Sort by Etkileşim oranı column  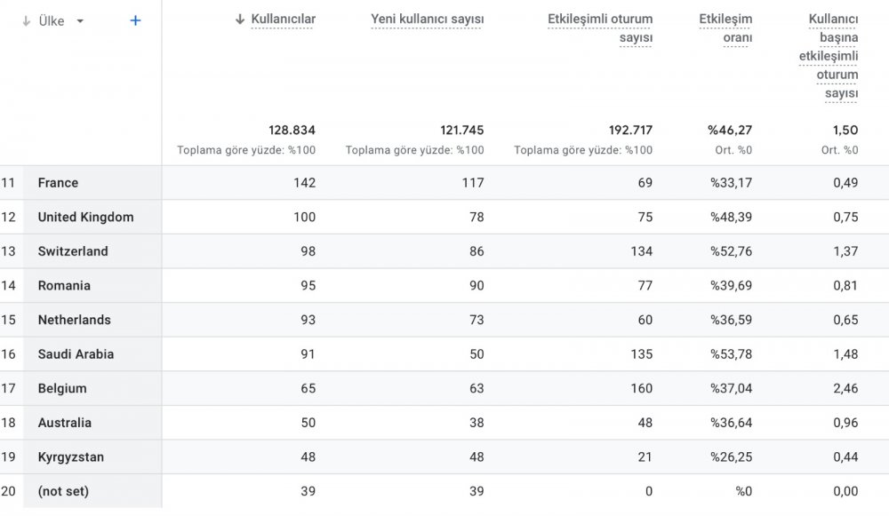pos(725,28)
